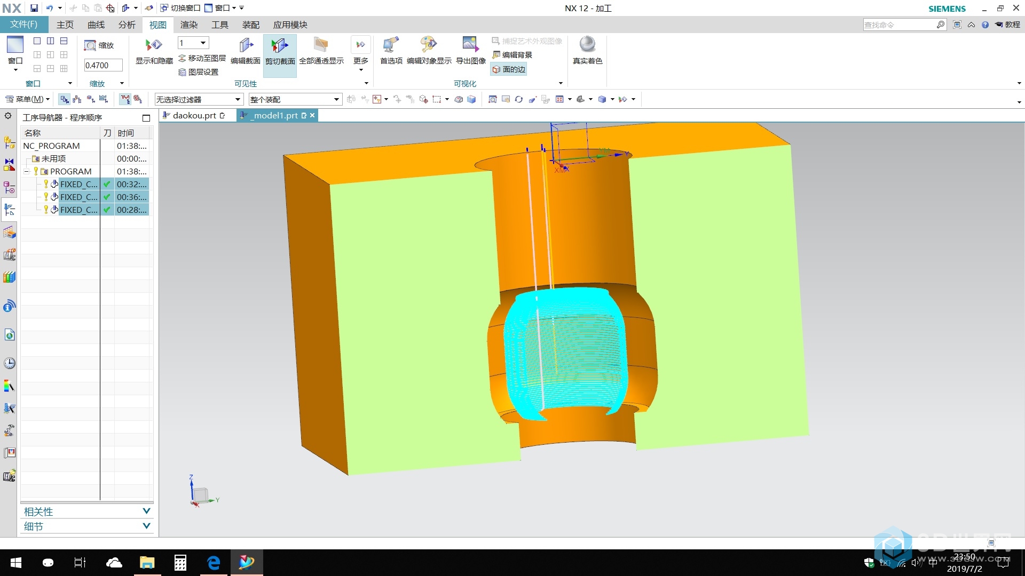The height and width of the screenshot is (576, 1025).
Task: Collapse the PROGRAM tree node
Action: coord(26,172)
